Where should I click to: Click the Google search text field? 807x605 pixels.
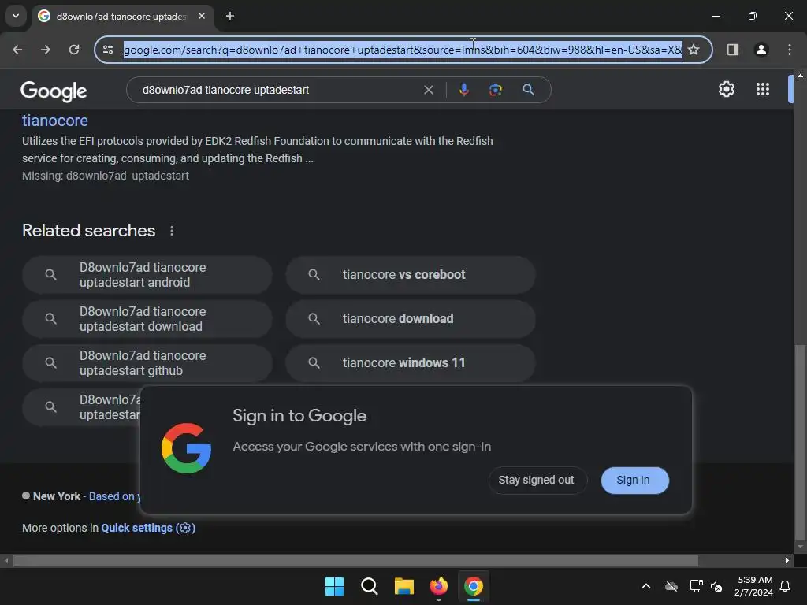pyautogui.click(x=278, y=90)
